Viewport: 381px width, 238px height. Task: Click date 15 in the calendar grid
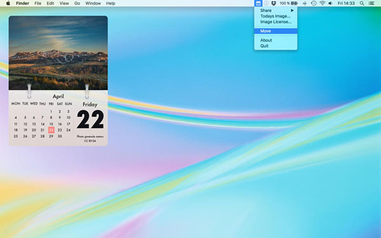point(51,124)
